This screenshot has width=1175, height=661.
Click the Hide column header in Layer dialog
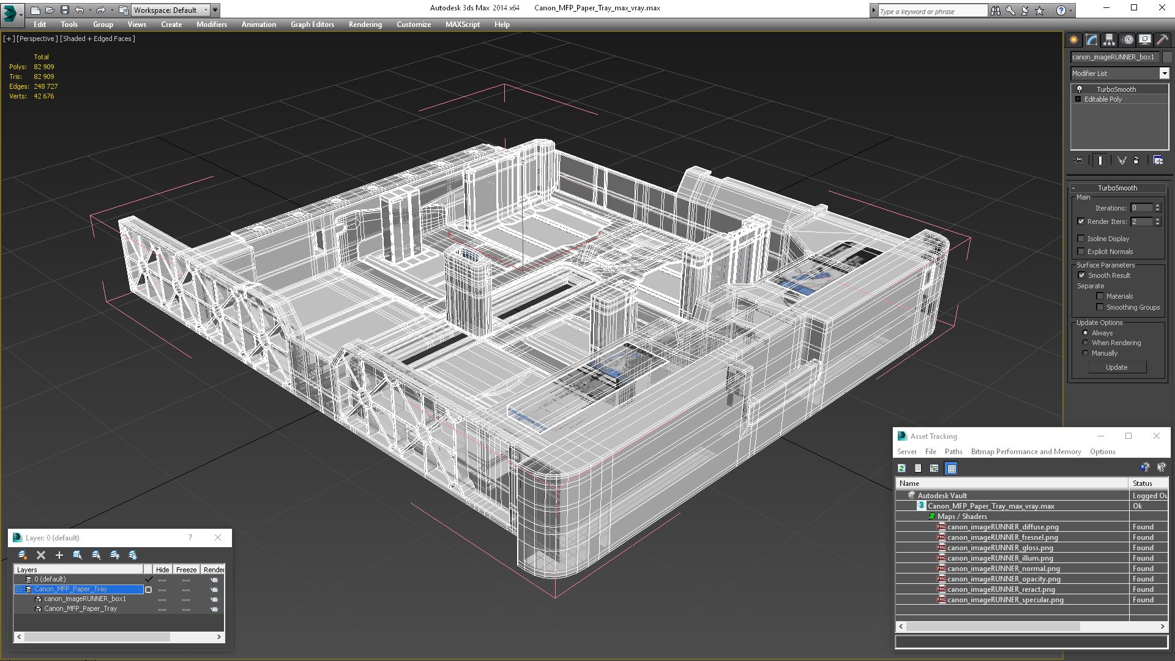coord(162,570)
